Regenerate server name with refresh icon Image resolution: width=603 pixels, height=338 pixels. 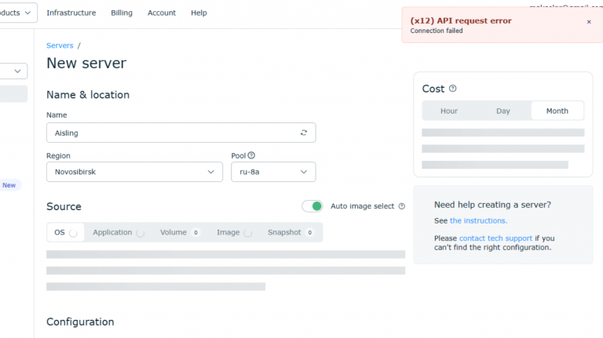pyautogui.click(x=304, y=133)
